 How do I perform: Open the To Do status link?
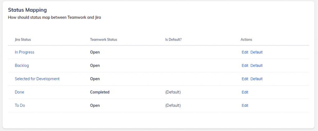(20, 106)
